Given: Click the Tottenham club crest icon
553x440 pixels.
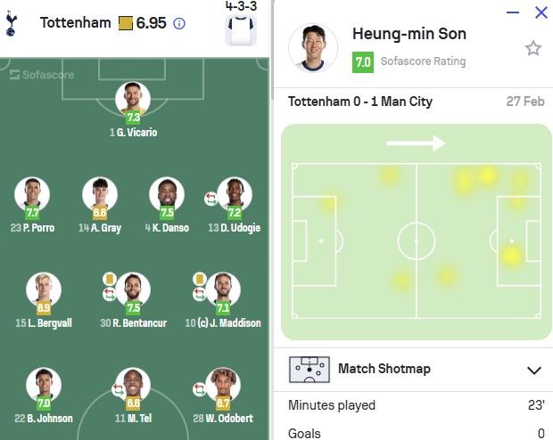Looking at the screenshot, I should click(x=12, y=23).
